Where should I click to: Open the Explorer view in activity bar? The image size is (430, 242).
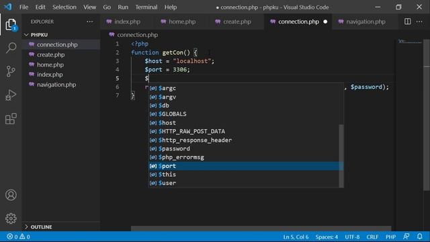(11, 25)
